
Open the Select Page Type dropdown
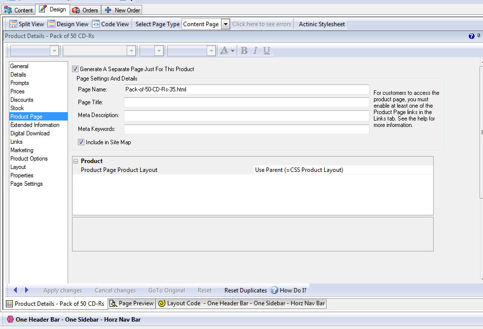(x=225, y=24)
